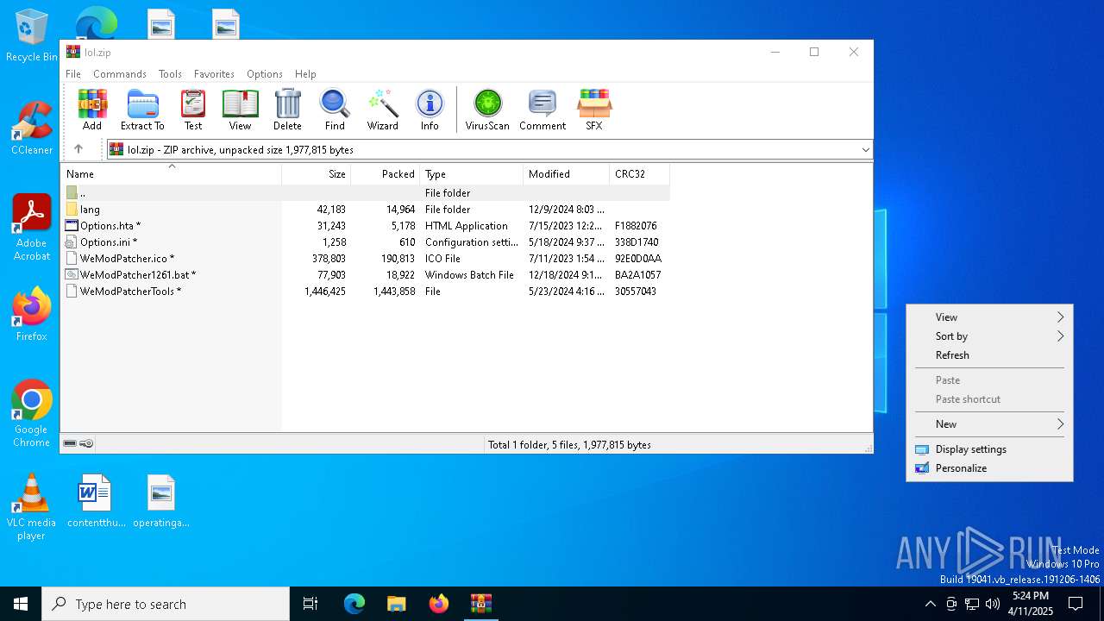1104x621 pixels.
Task: Click the network icon in system tray
Action: click(x=972, y=604)
